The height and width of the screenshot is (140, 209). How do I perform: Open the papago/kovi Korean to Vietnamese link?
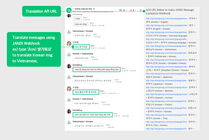coord(166,46)
